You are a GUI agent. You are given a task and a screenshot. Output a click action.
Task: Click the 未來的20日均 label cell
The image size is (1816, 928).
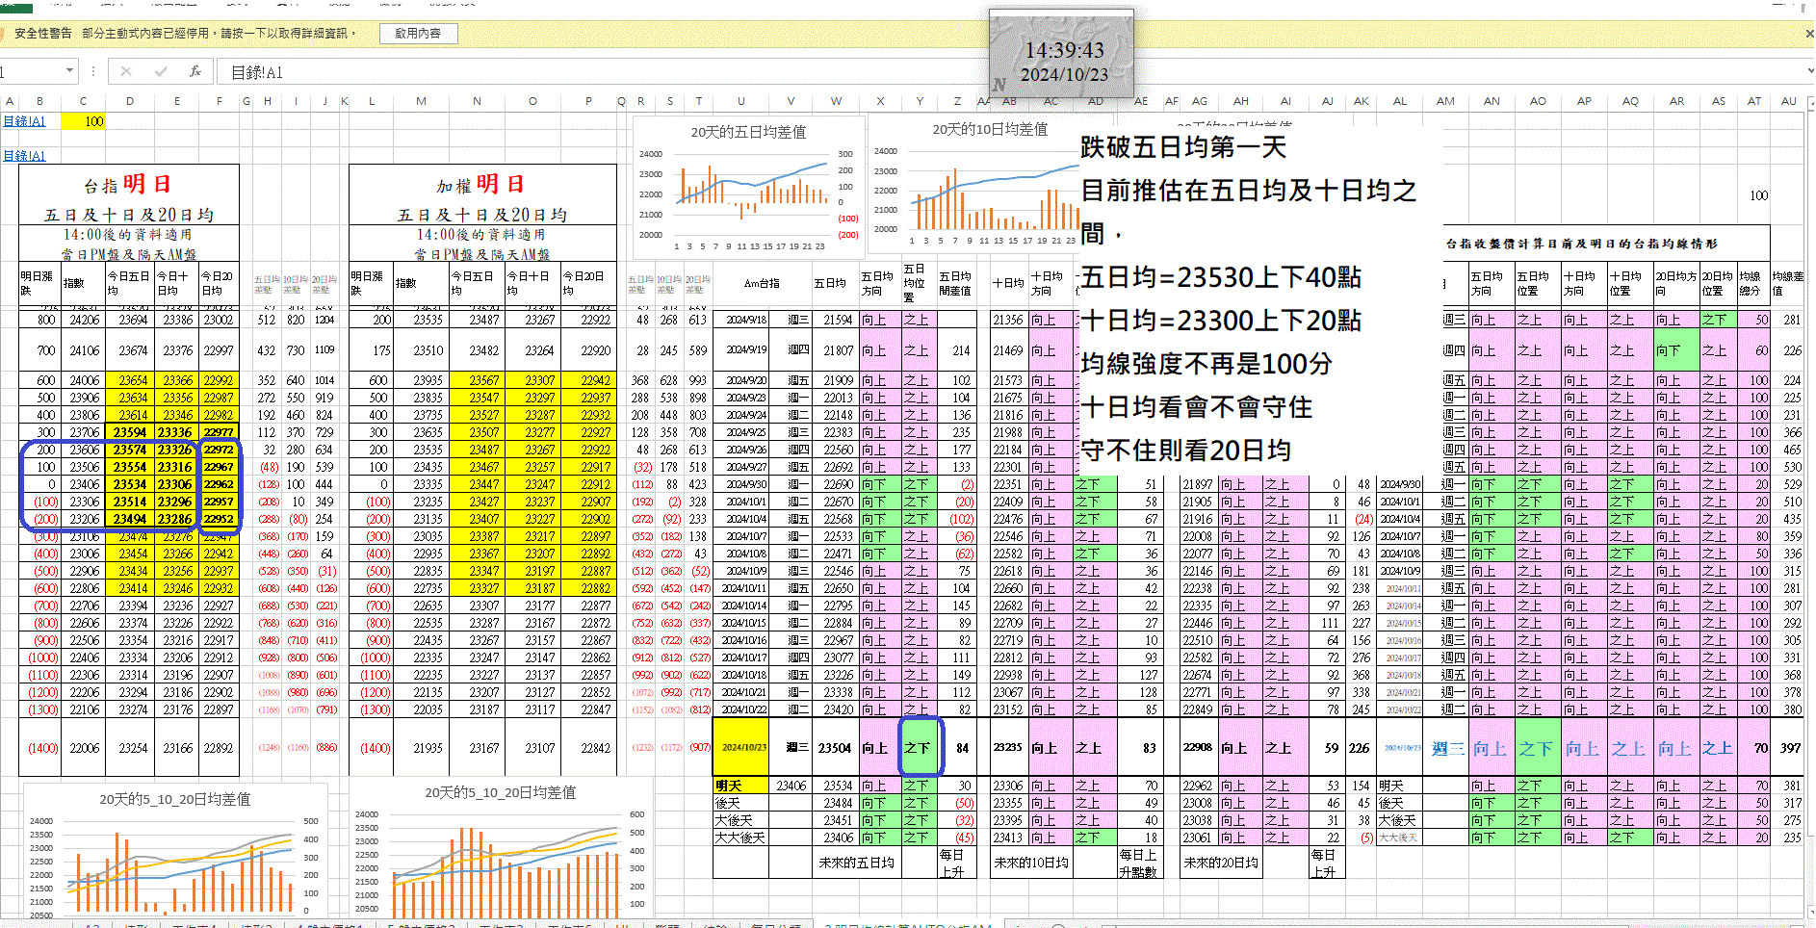tap(1221, 863)
